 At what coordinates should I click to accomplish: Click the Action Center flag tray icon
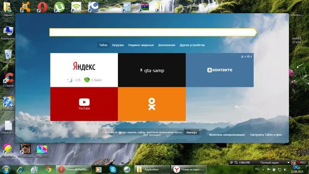click(x=268, y=170)
